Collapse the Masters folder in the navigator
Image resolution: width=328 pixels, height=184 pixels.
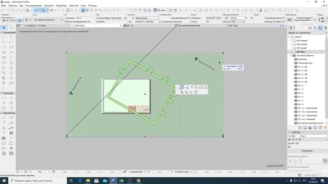coord(291,56)
